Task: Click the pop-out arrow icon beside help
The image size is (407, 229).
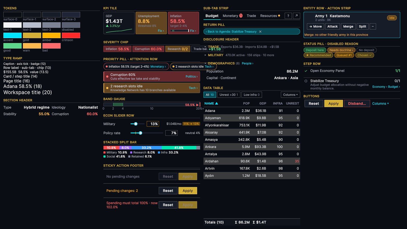Action: tap(296, 16)
